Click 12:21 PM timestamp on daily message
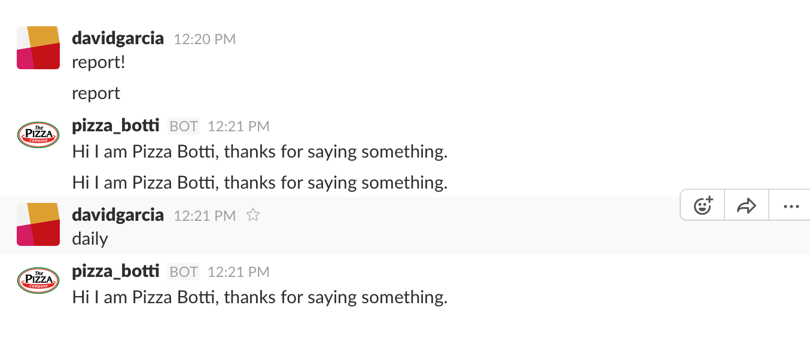The image size is (810, 339). click(205, 215)
